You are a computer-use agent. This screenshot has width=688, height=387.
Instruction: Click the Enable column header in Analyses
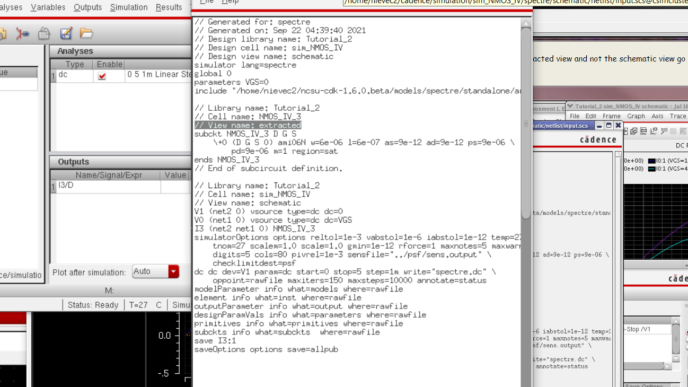(110, 64)
